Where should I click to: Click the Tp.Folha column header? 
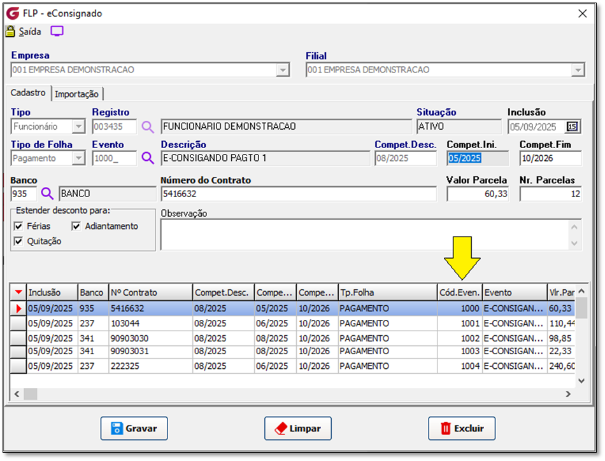click(x=388, y=292)
